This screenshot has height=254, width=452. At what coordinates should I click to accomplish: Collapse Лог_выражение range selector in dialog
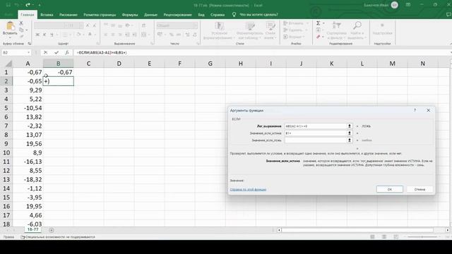[350, 126]
